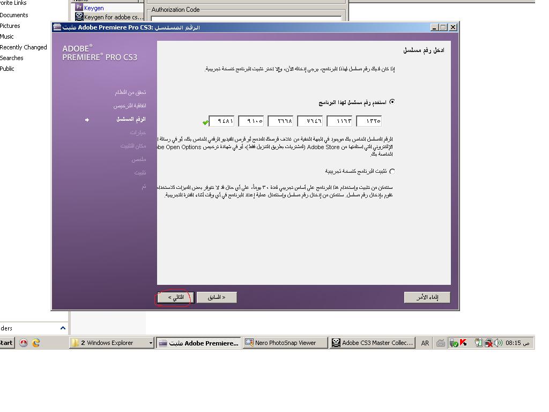Click the first serial number field on the right
549x412 pixels.
pyautogui.click(x=369, y=121)
